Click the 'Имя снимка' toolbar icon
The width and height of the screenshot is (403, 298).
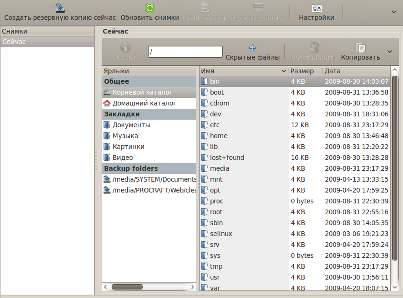click(x=205, y=8)
